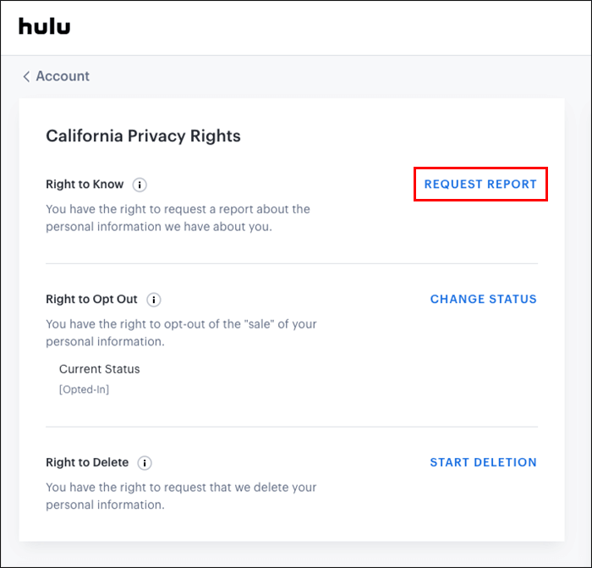This screenshot has width=592, height=568.
Task: Open the Right to Opt Out info icon
Action: pyautogui.click(x=153, y=300)
